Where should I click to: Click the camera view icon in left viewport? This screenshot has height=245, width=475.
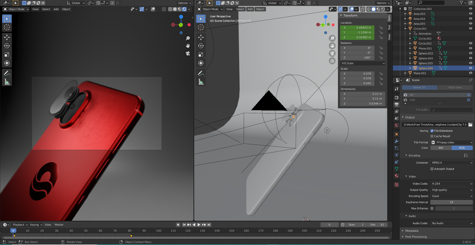coord(188,54)
